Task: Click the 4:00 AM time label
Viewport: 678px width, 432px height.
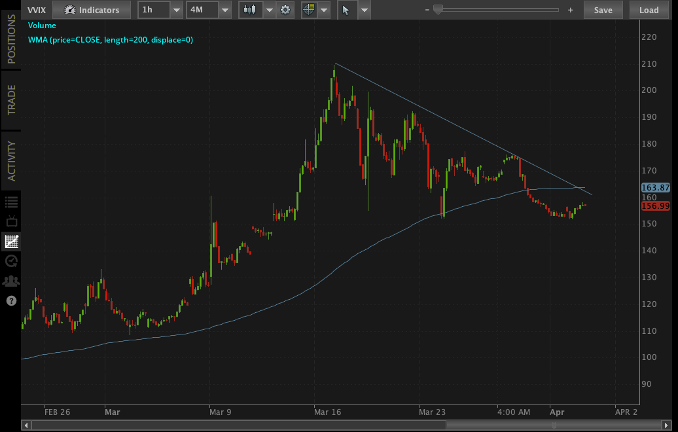Action: [514, 412]
